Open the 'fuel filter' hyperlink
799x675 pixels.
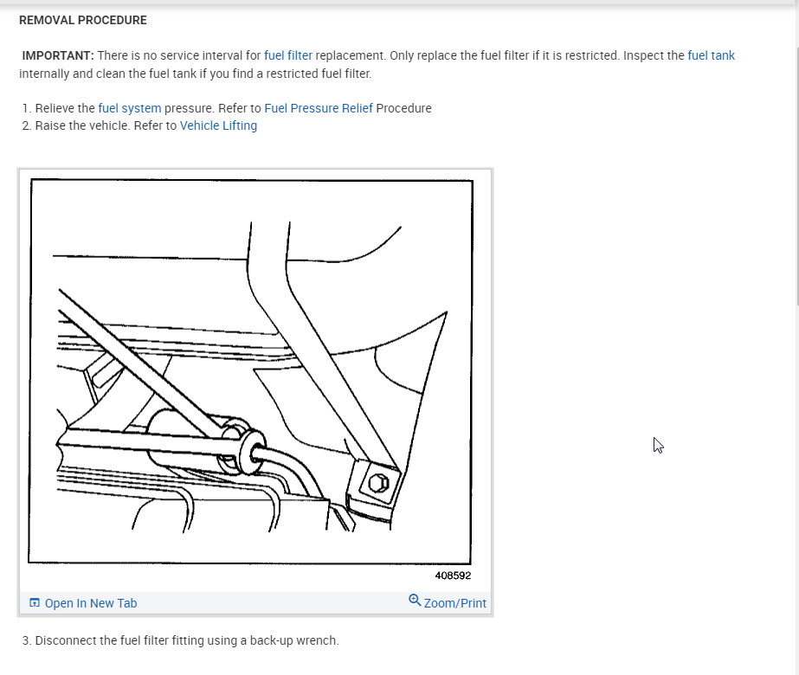coord(288,55)
